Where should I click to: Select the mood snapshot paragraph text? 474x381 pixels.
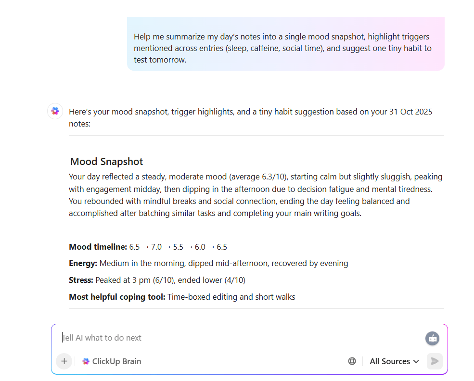tap(256, 195)
